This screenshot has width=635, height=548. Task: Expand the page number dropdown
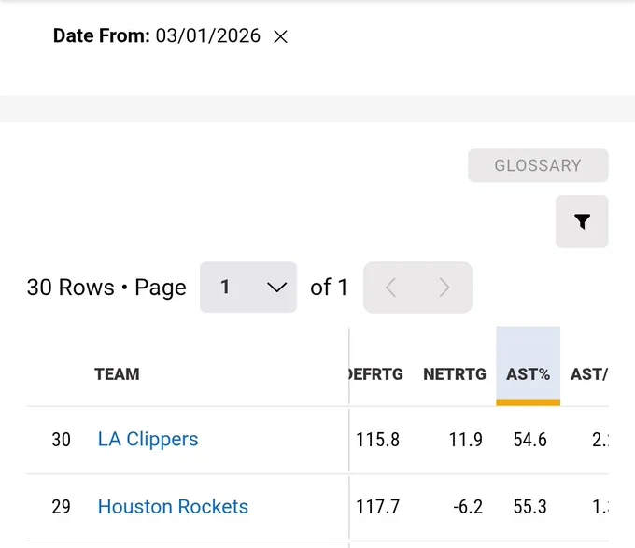point(248,288)
